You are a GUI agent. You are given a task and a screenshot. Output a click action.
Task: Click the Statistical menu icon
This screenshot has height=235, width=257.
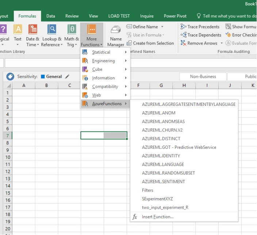[x=85, y=52]
